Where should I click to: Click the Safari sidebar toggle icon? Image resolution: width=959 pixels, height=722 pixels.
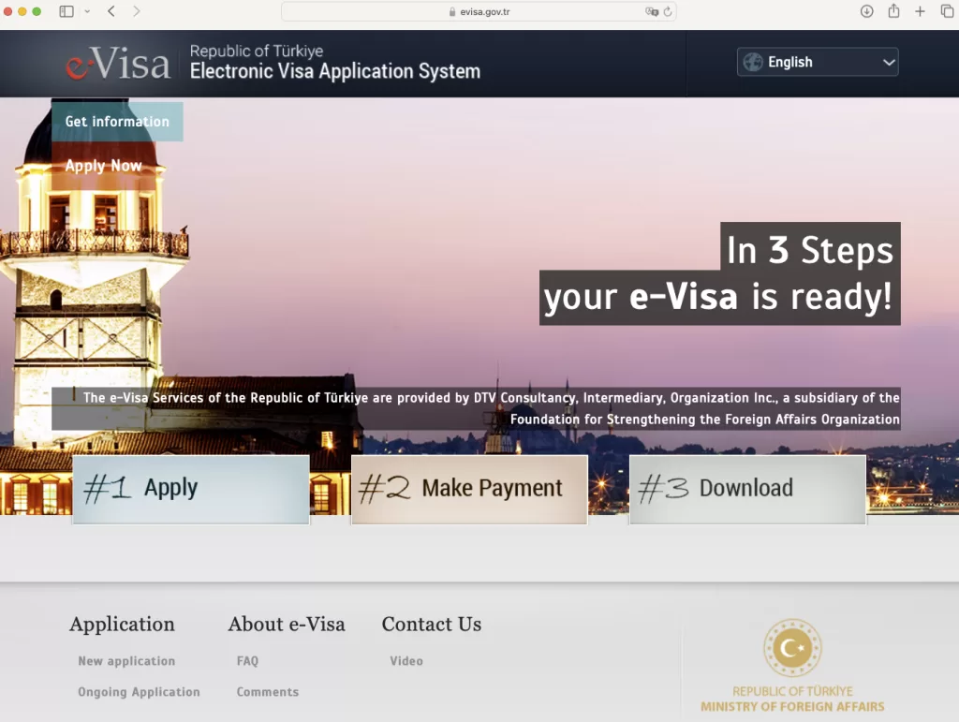(x=66, y=11)
